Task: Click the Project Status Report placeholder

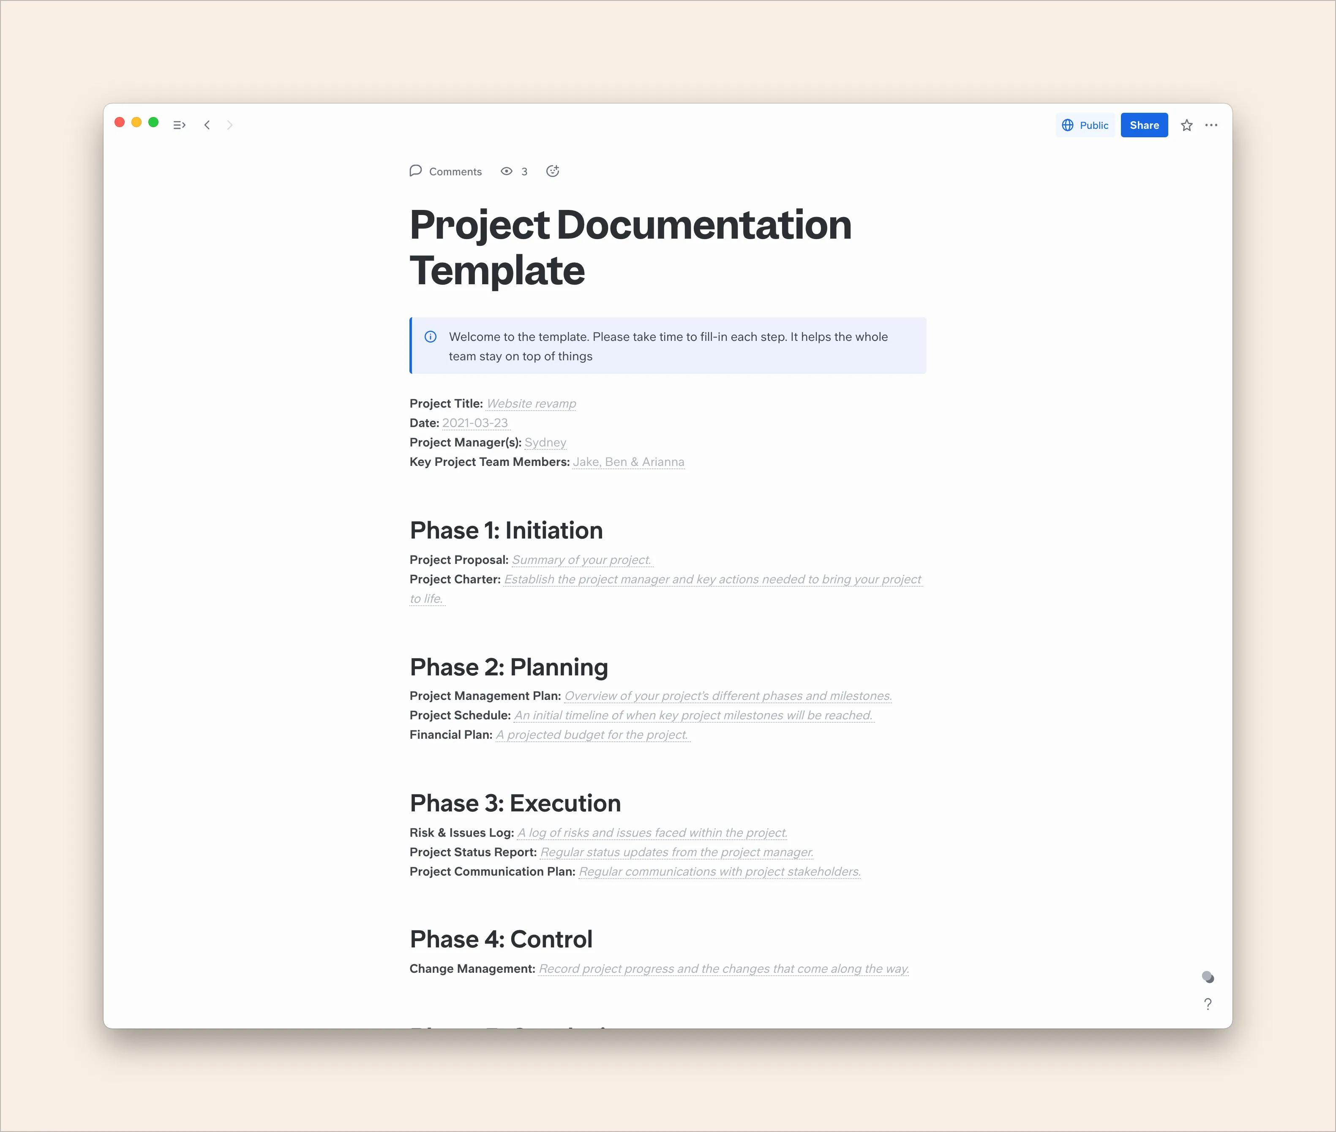Action: click(x=677, y=852)
